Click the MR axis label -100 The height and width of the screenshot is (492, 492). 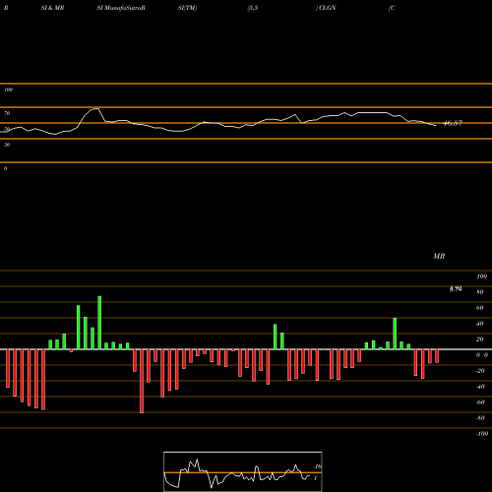click(x=482, y=434)
